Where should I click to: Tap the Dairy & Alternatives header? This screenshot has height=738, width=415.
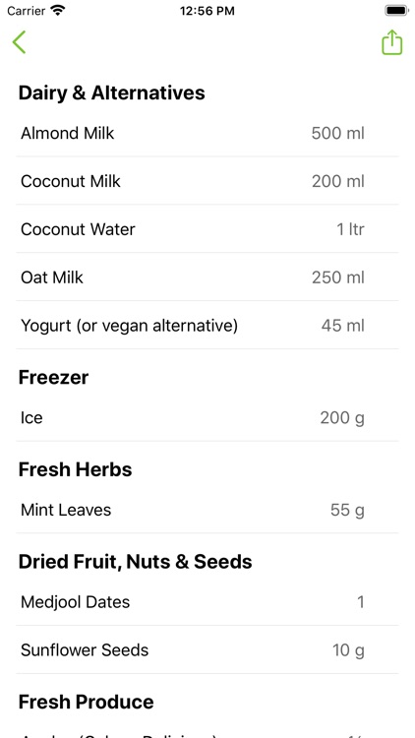[111, 92]
